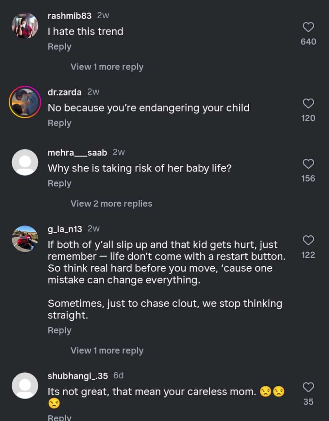Open shubhangi_.35's default avatar
Screen dimensions: 329x421
point(25,386)
